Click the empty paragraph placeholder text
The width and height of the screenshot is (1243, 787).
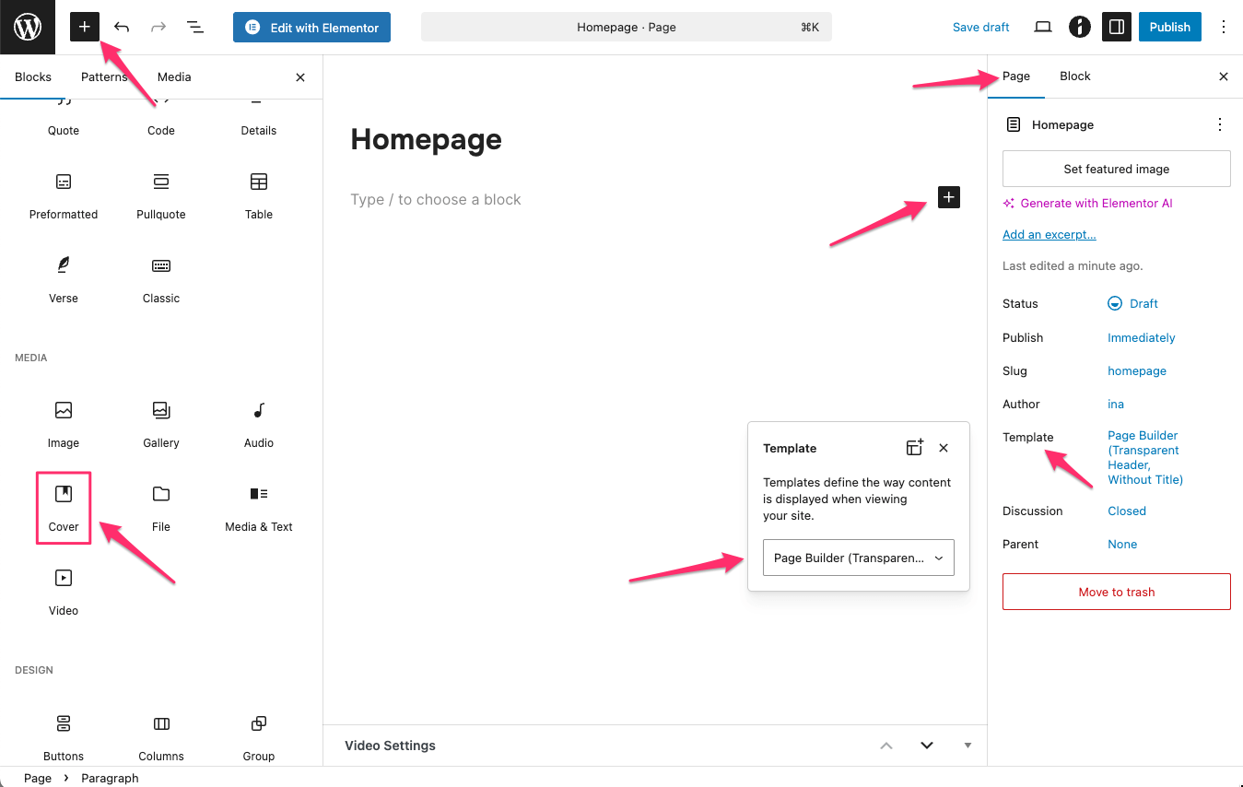coord(436,200)
